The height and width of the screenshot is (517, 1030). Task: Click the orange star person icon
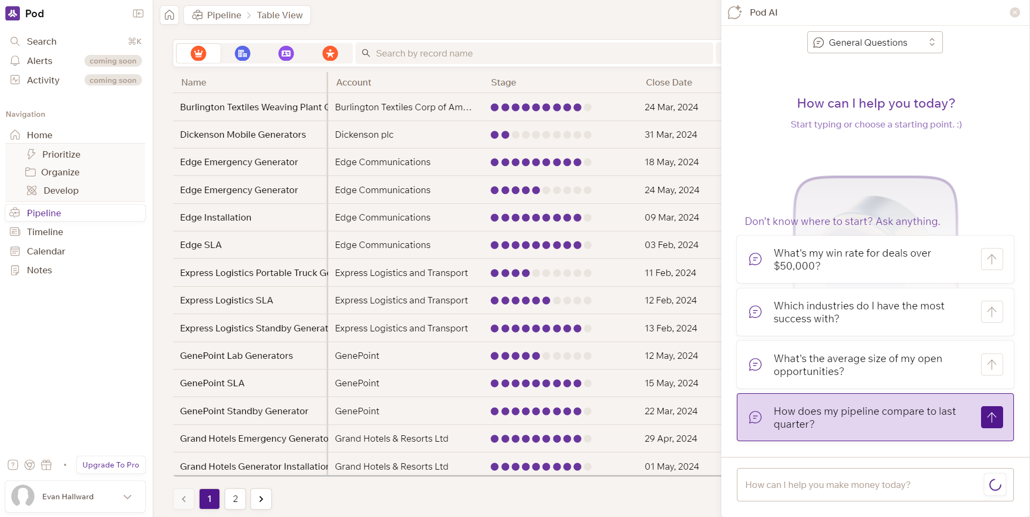click(330, 53)
